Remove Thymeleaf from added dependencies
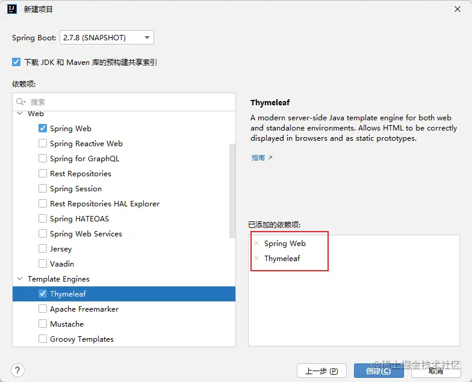This screenshot has width=472, height=382. [x=256, y=258]
